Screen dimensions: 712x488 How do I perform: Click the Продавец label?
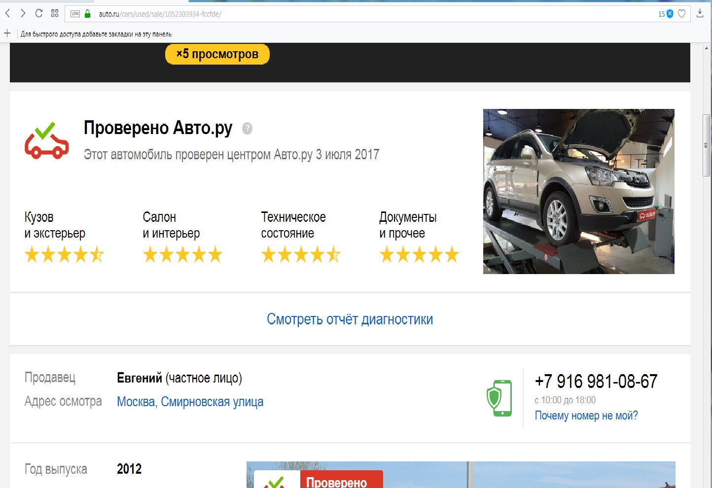pos(50,378)
